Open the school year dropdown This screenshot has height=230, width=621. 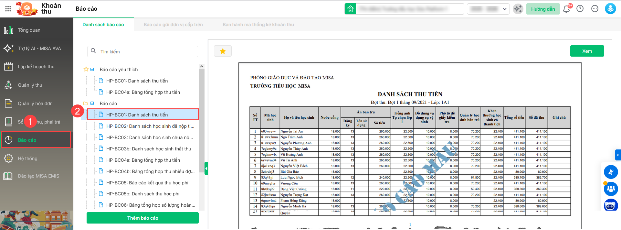(x=488, y=9)
